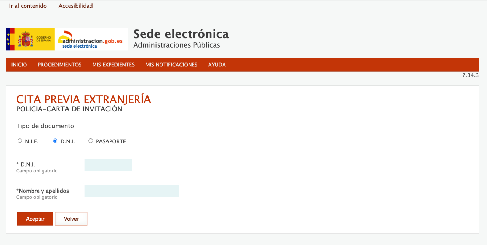Click the D.N.I. input field

click(x=108, y=165)
